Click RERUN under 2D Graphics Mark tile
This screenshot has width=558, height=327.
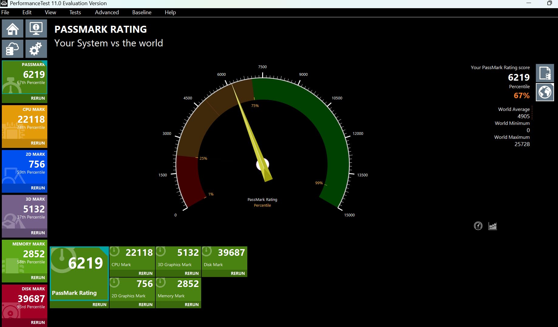[x=132, y=305]
